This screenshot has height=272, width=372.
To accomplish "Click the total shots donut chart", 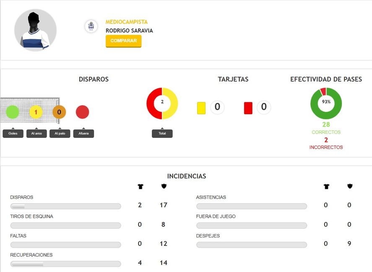I will pos(162,103).
